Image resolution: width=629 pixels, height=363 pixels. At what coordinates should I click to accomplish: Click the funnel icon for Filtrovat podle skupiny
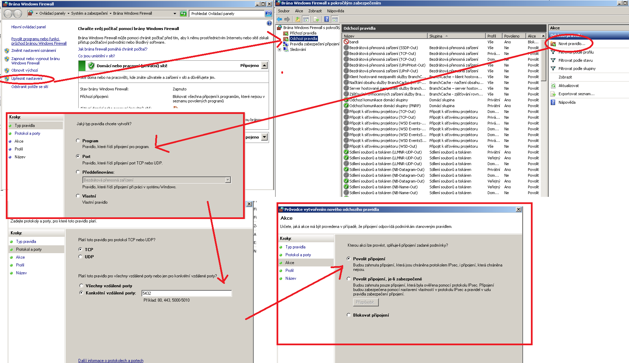(x=553, y=69)
